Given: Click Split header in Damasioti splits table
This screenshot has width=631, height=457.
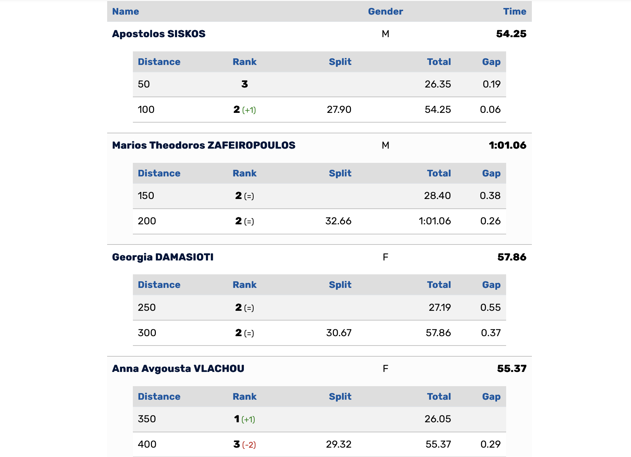Looking at the screenshot, I should click(x=340, y=285).
